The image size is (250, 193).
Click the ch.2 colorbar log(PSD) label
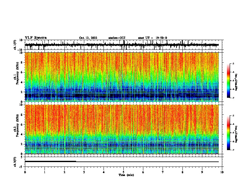pyautogui.click(x=236, y=134)
